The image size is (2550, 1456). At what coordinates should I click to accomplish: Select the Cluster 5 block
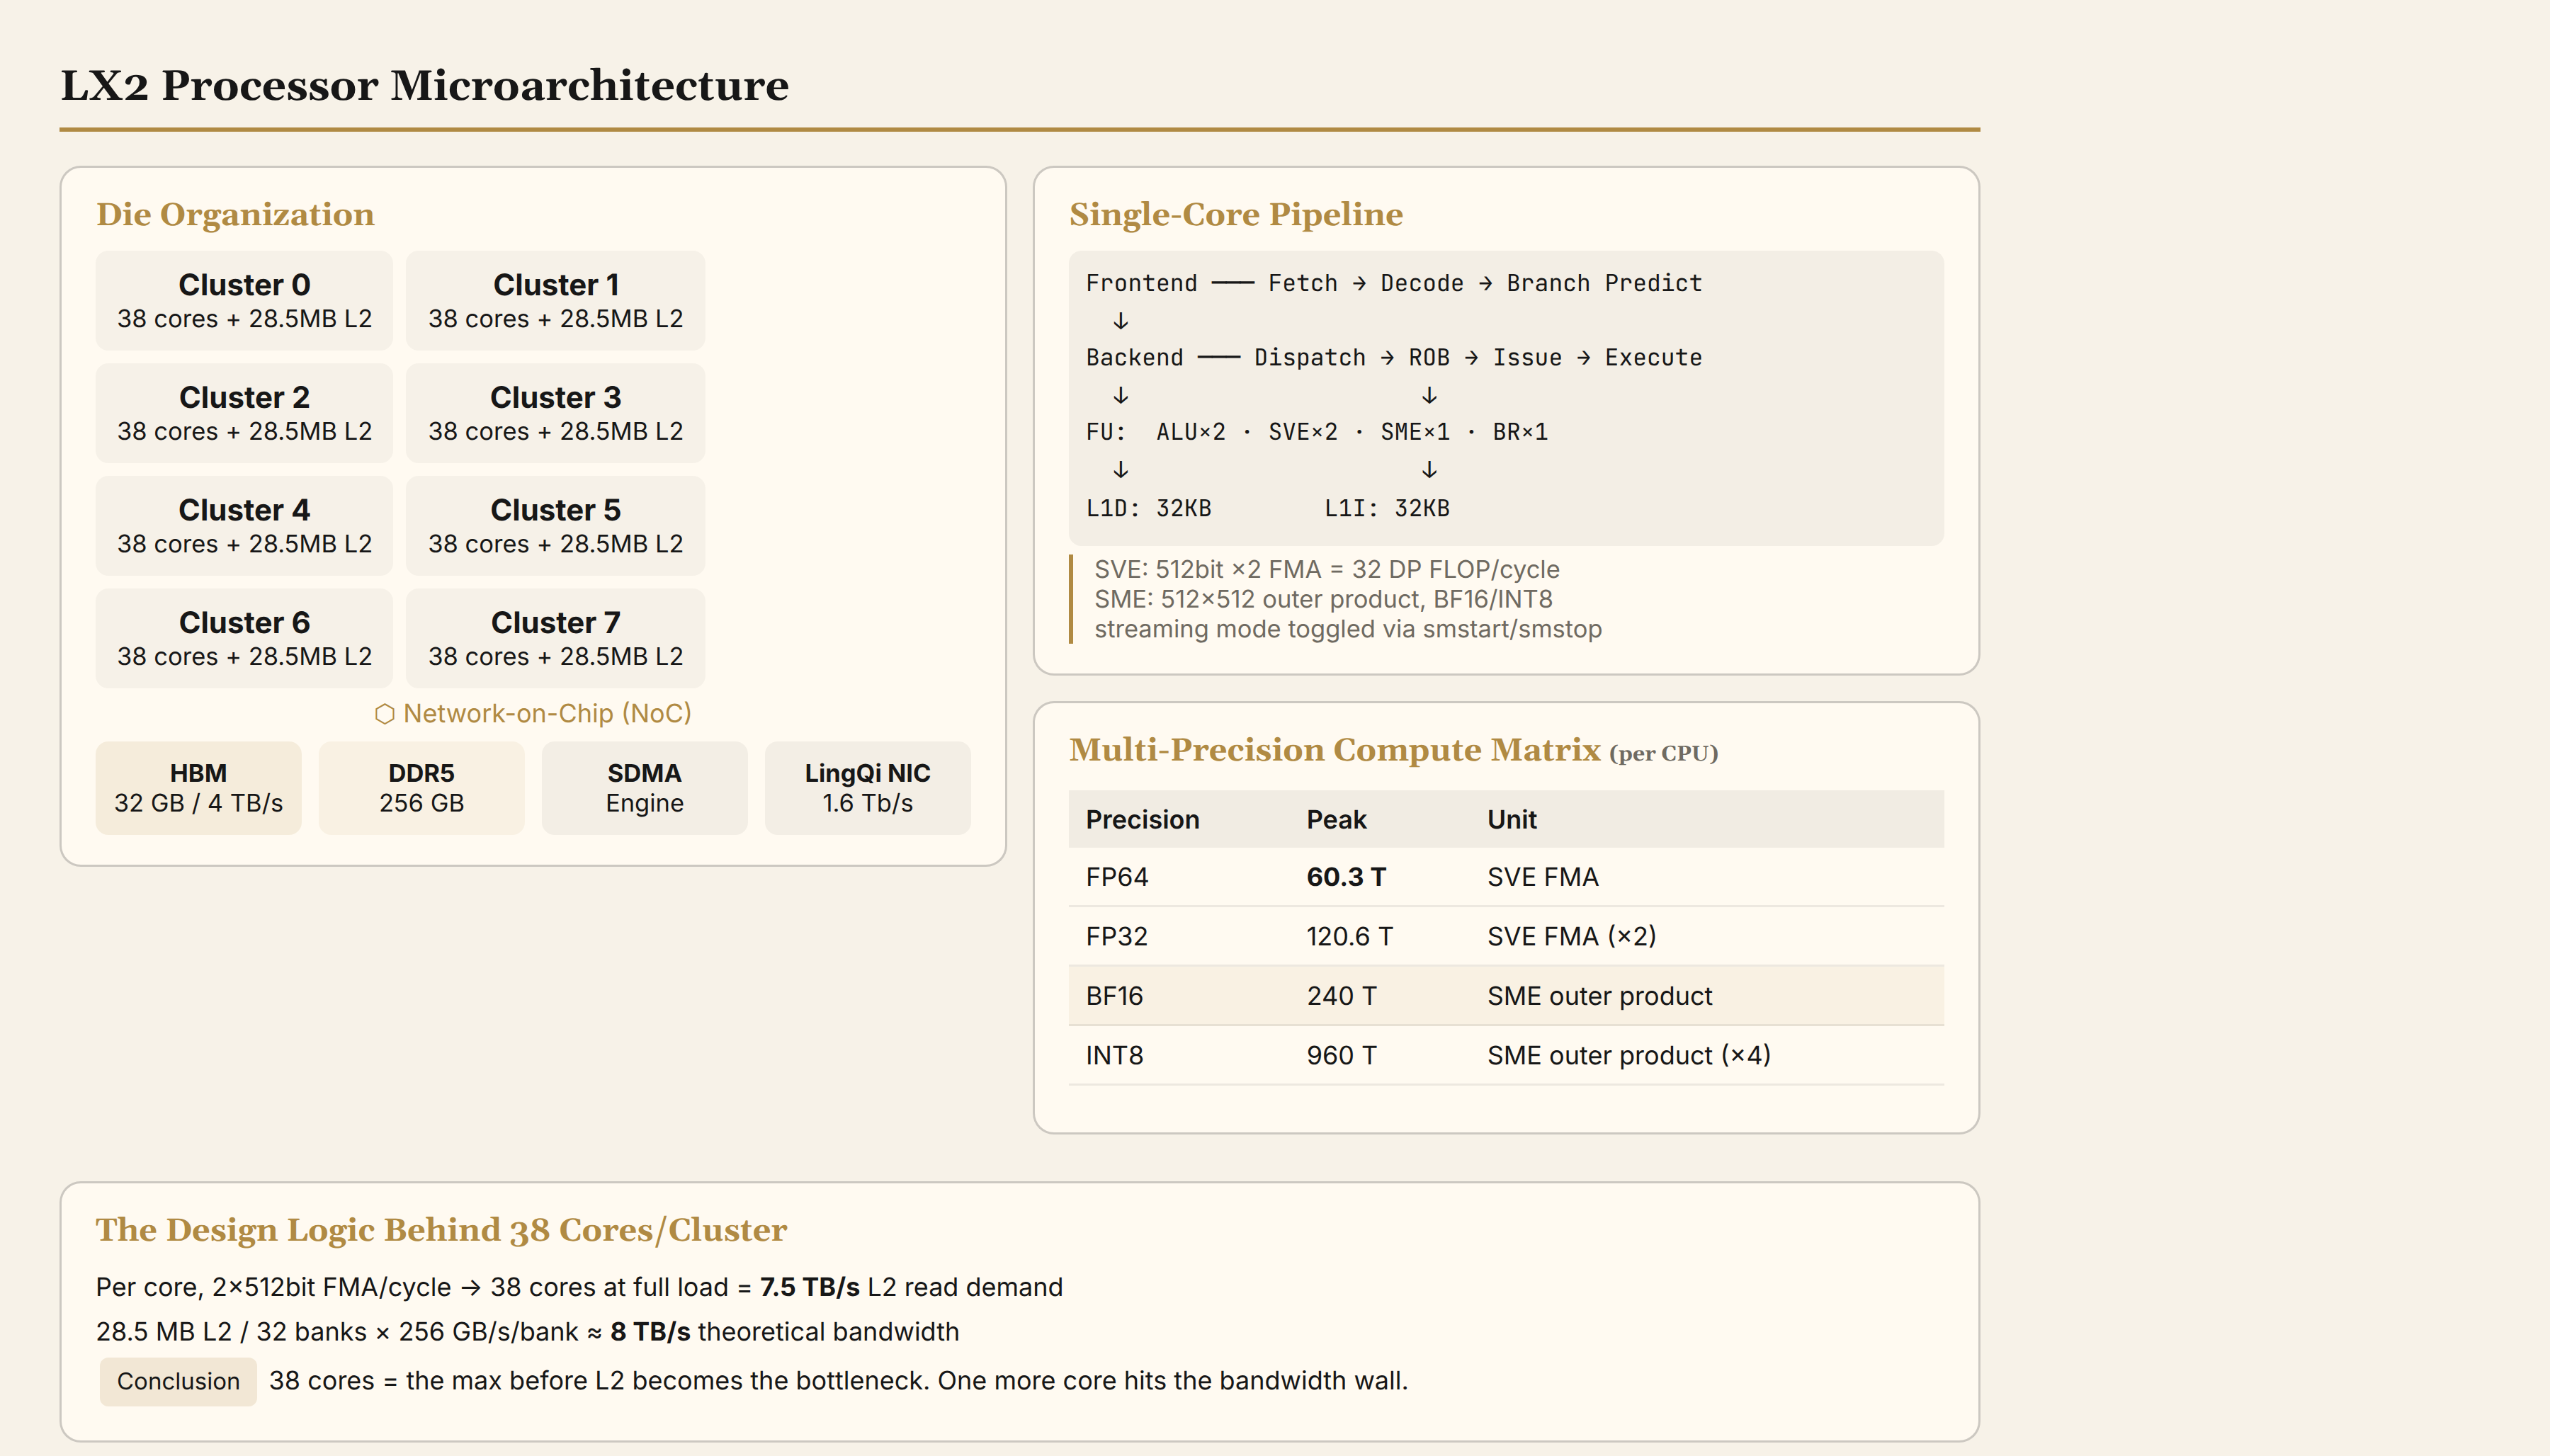(555, 526)
